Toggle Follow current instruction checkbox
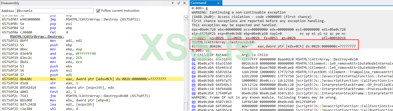This screenshot has width=393, height=111. pos(98,11)
